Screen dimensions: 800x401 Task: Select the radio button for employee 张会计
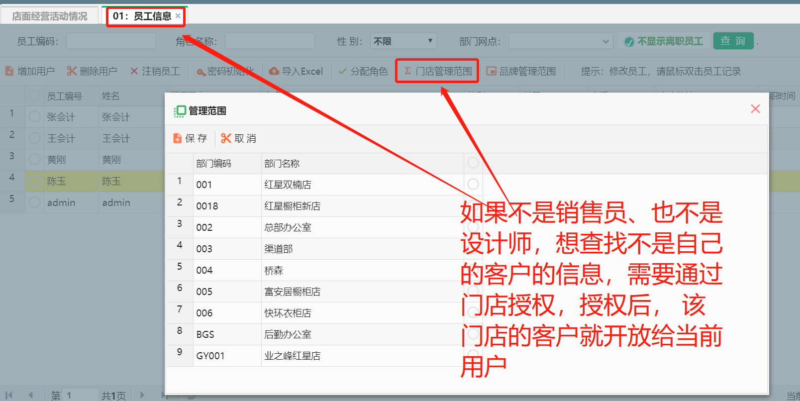point(34,117)
